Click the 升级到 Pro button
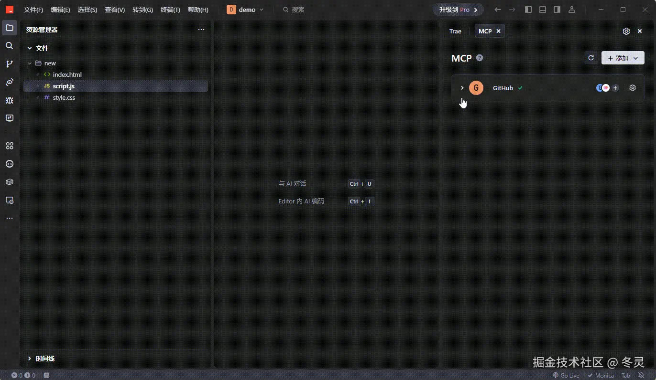 click(x=457, y=9)
